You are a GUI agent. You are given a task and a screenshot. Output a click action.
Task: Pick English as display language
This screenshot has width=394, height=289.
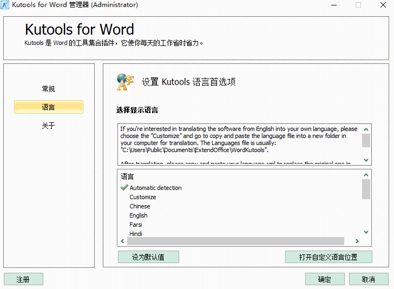[139, 215]
